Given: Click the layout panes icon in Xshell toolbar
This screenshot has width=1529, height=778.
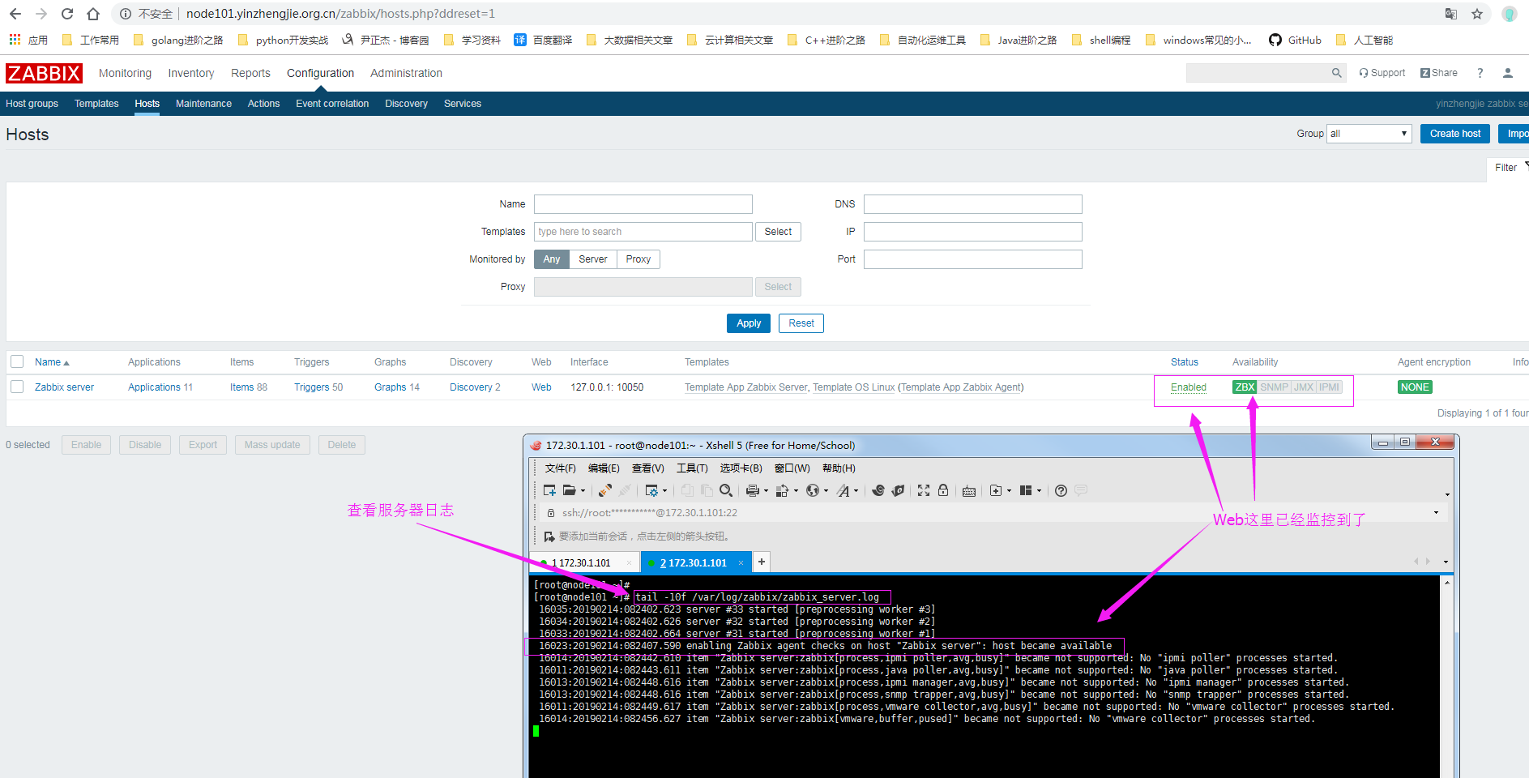Looking at the screenshot, I should coord(1026,490).
